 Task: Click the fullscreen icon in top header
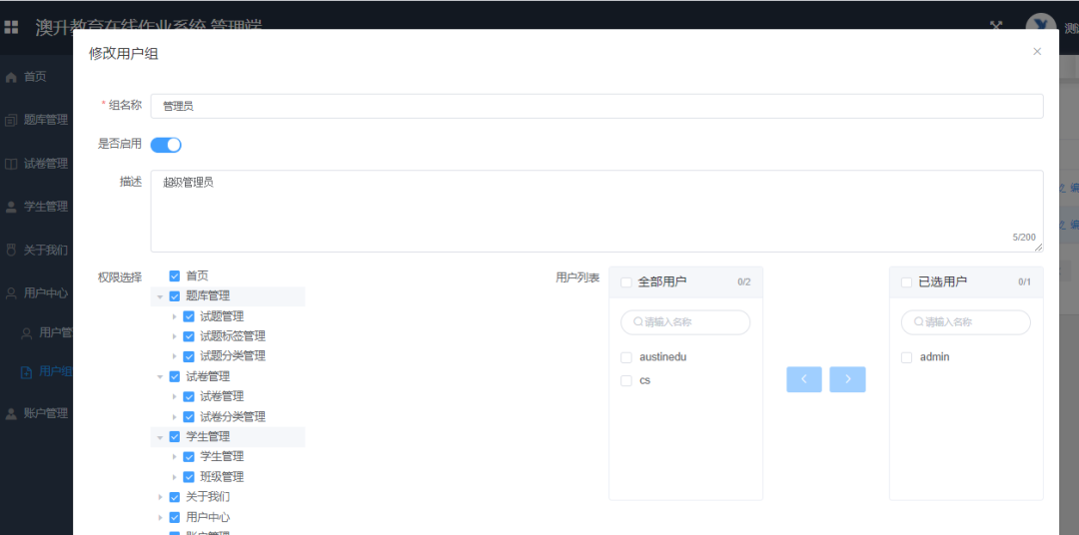[x=995, y=26]
